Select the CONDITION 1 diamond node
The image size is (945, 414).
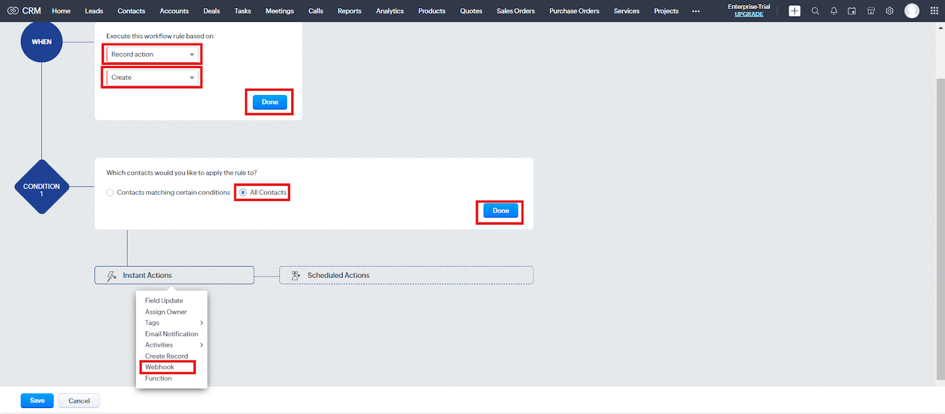click(41, 187)
